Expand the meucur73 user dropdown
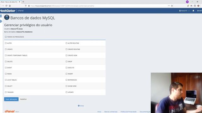The width and height of the screenshot is (202, 113). (184, 11)
